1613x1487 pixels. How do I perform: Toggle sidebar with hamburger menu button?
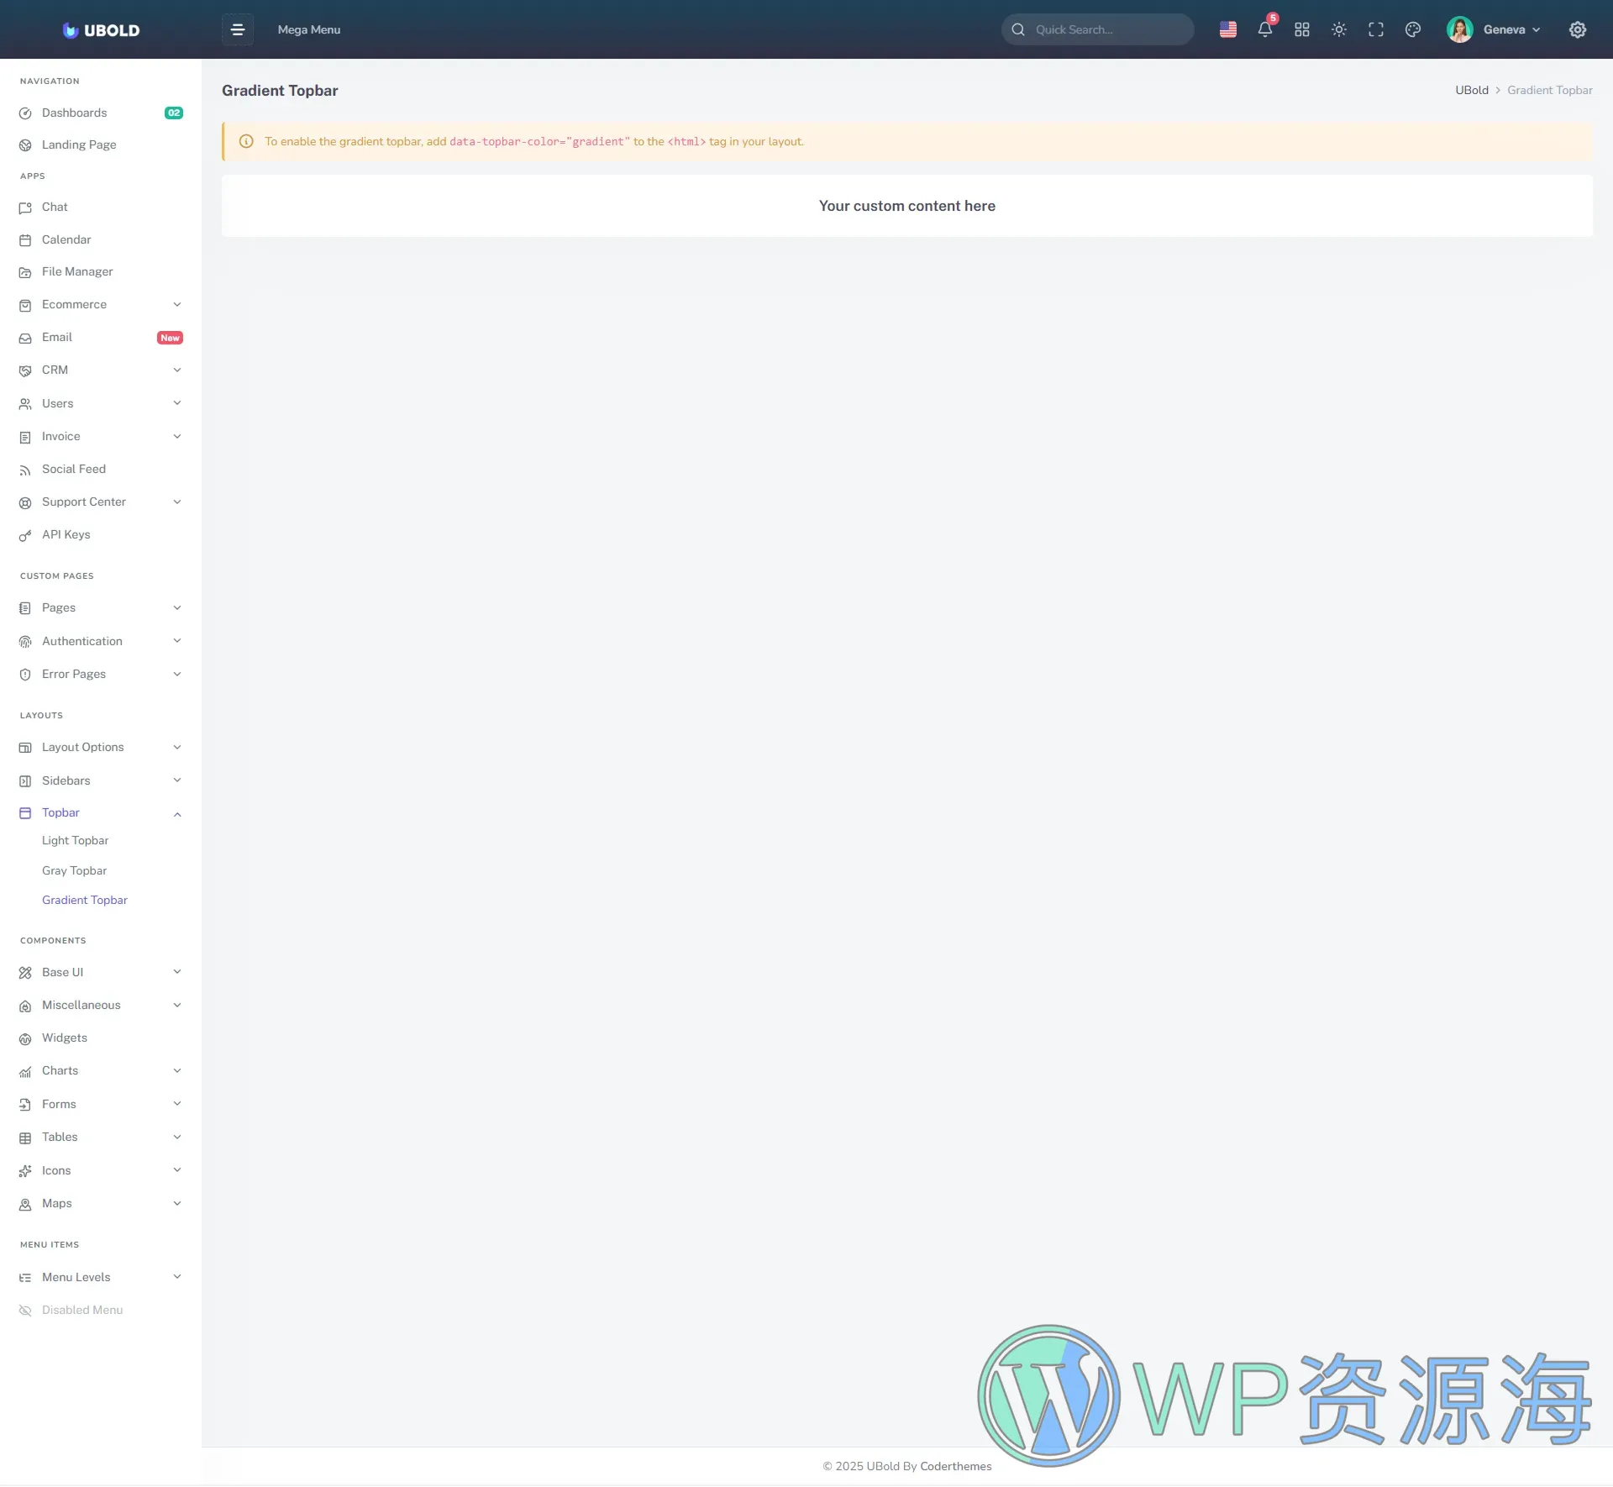coord(238,29)
